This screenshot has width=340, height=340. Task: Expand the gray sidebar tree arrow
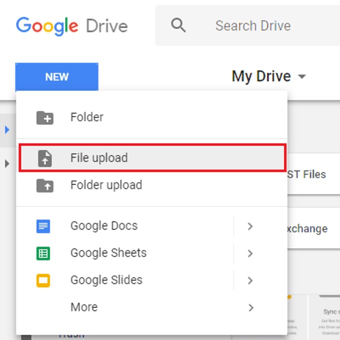[7, 163]
